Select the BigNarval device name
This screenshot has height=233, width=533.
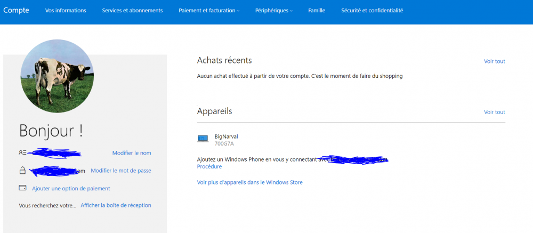[227, 136]
